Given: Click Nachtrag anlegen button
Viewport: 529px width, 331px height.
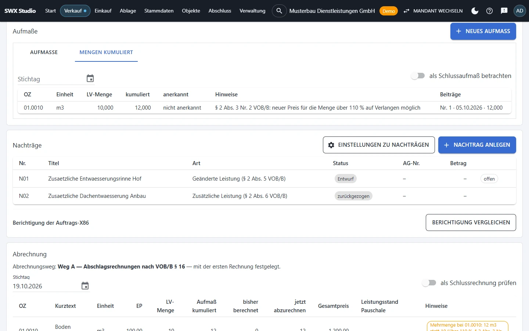Looking at the screenshot, I should 477,145.
